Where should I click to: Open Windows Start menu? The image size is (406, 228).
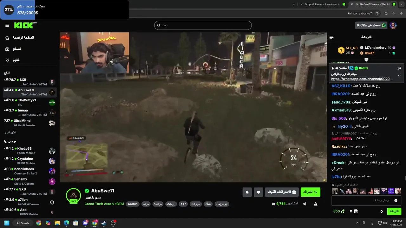pyautogui.click(x=7, y=223)
